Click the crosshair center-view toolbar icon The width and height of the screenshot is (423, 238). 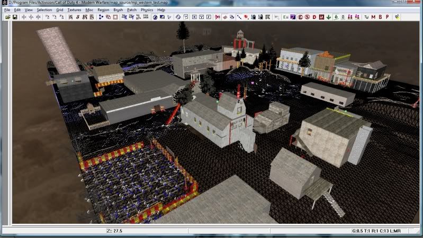click(178, 17)
